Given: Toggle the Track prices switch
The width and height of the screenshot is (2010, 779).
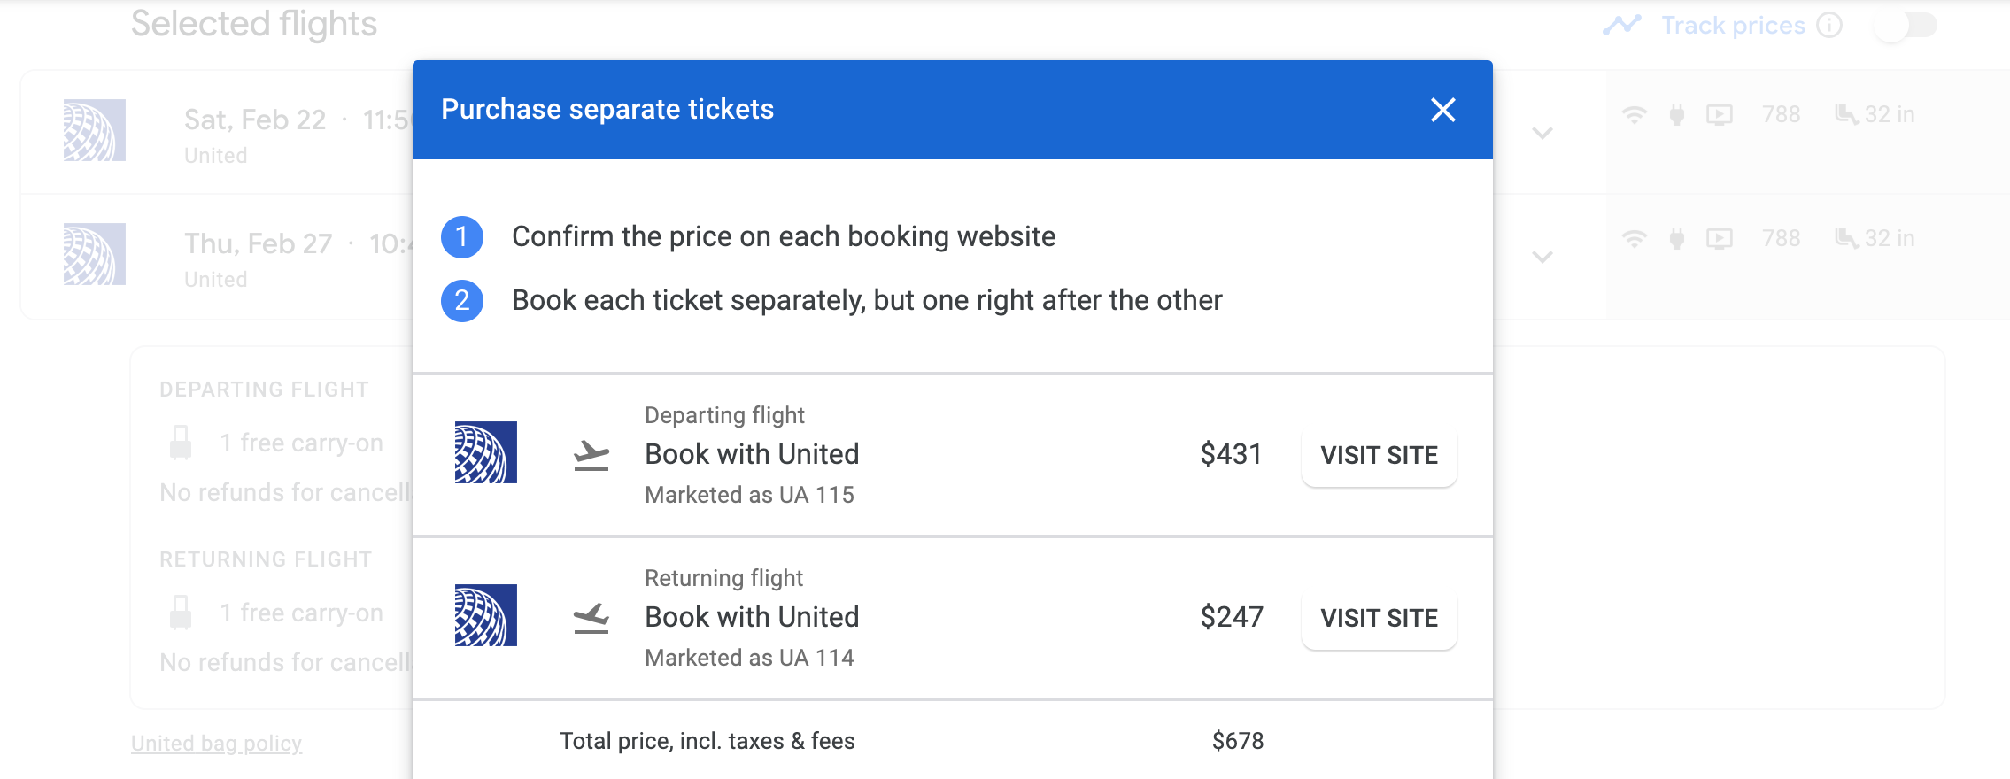Looking at the screenshot, I should (1905, 25).
